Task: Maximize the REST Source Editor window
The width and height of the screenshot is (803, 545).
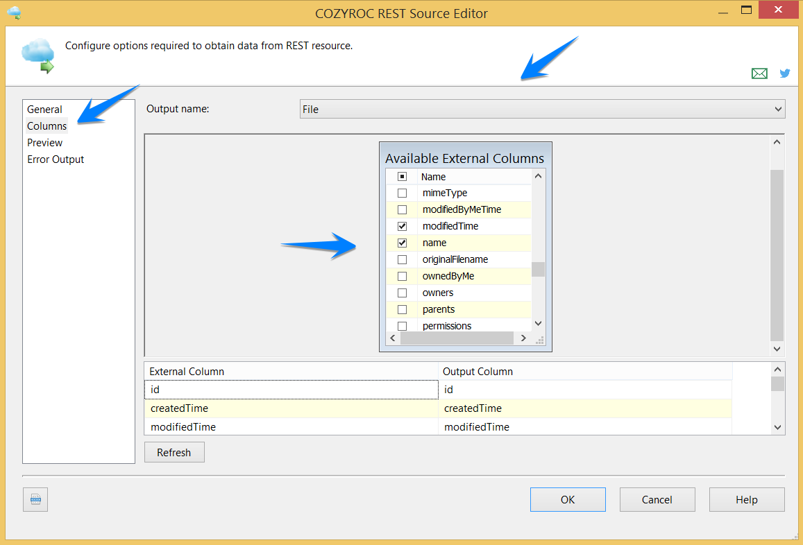Action: (747, 10)
